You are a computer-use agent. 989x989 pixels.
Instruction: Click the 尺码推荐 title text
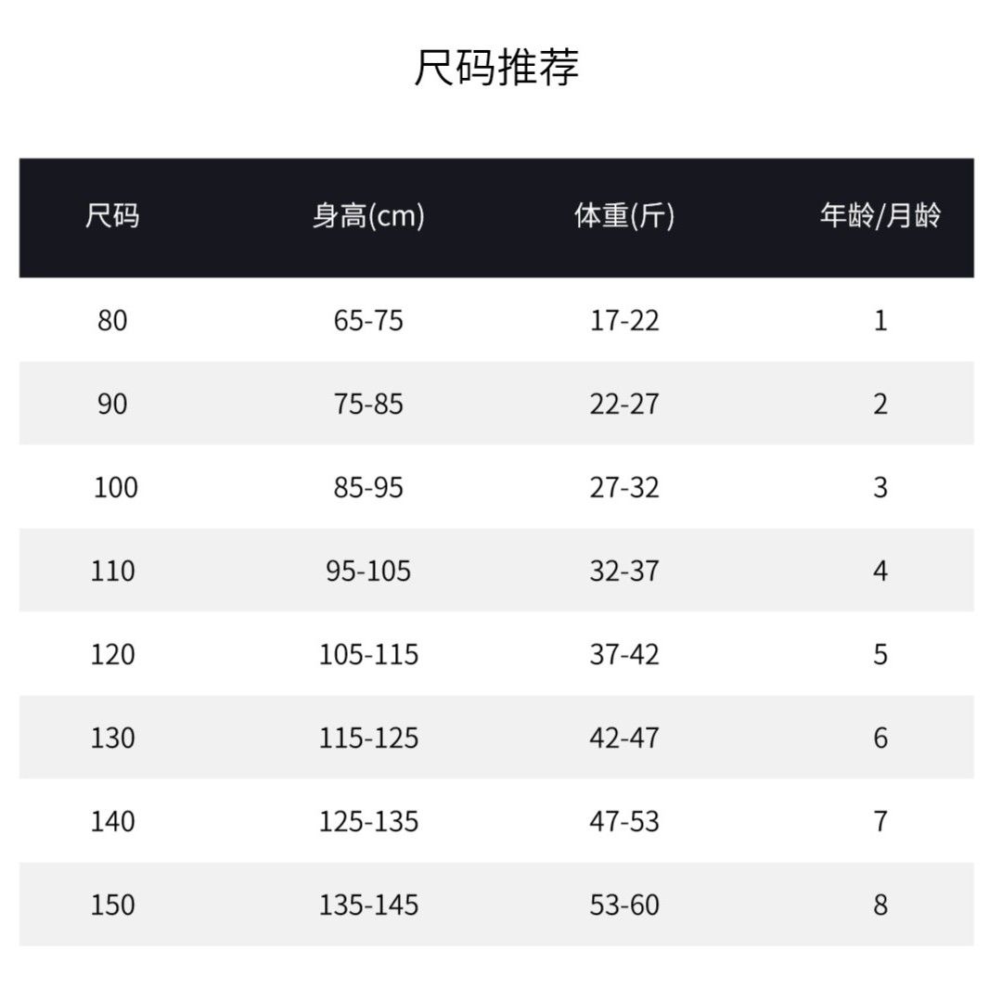[x=495, y=68]
